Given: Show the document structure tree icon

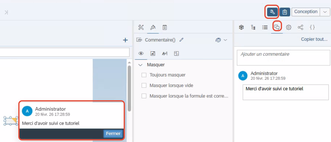Looking at the screenshot, I should [x=253, y=27].
